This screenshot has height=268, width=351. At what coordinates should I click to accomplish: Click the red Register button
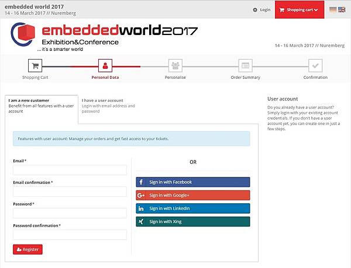pos(27,249)
